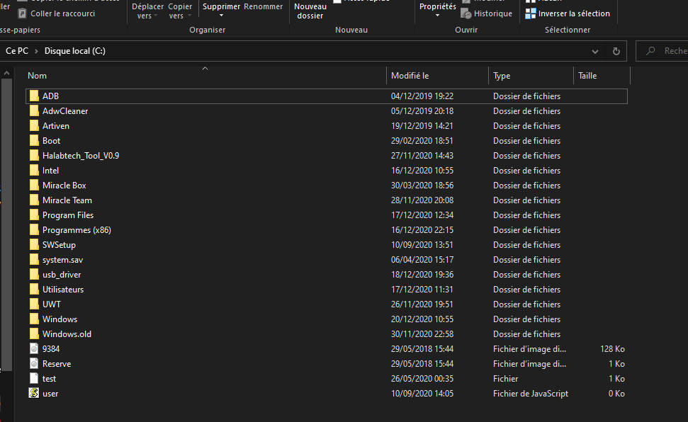688x422 pixels.
Task: Click the AdwCleaner folder icon
Action: (34, 111)
